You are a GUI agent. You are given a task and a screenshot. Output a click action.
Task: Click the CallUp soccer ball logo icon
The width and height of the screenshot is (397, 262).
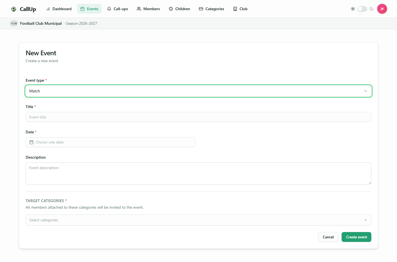pyautogui.click(x=14, y=9)
